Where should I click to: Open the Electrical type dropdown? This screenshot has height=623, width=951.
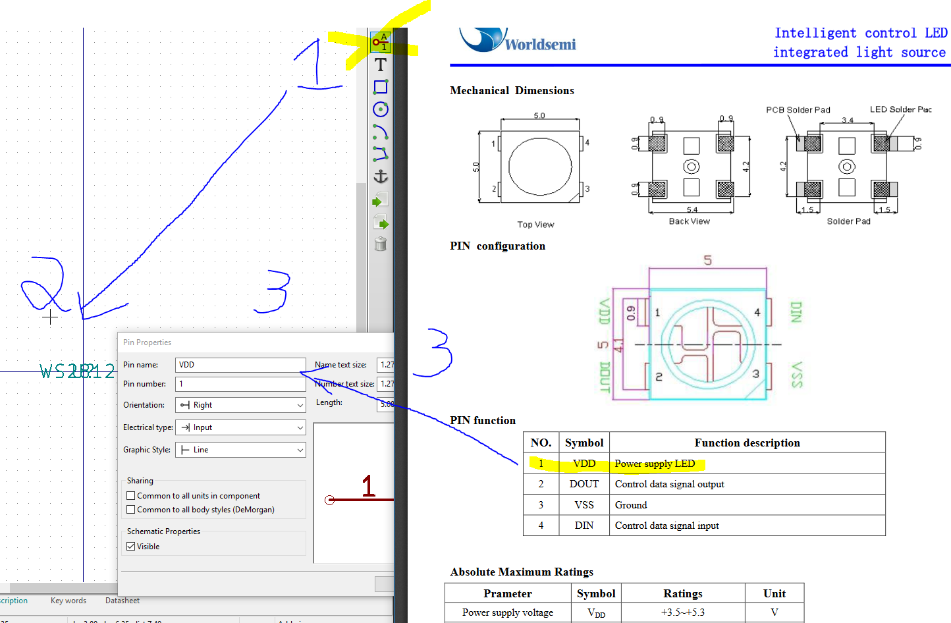[x=240, y=427]
